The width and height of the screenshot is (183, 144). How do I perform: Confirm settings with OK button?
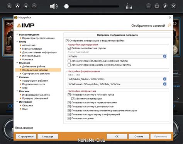pos(117,136)
